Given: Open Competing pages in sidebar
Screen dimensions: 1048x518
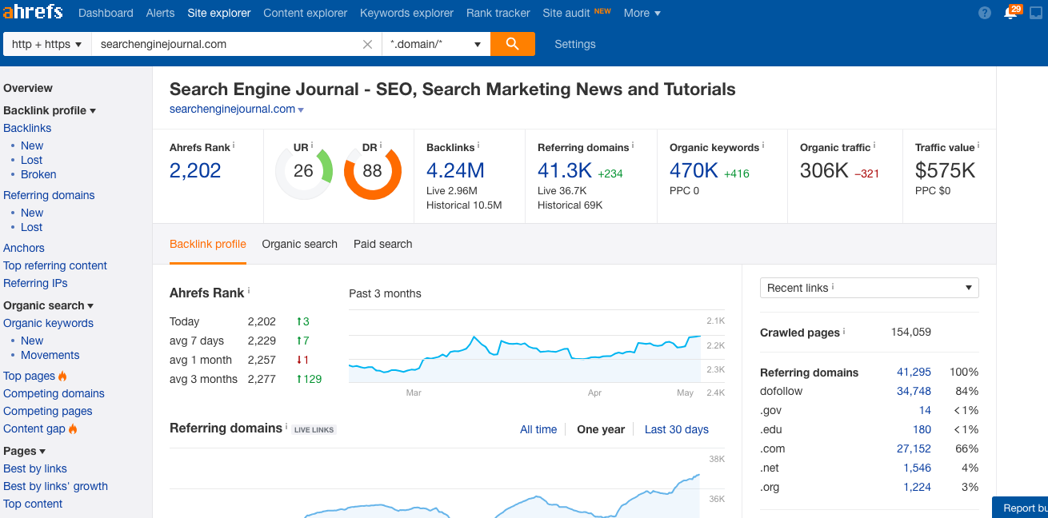Looking at the screenshot, I should point(48,411).
